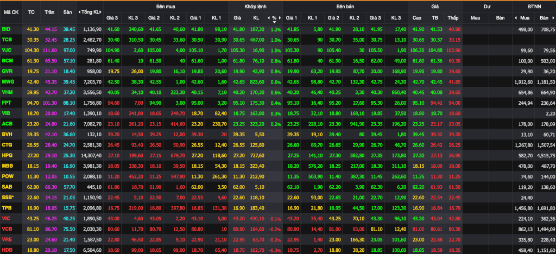Image resolution: width=556 pixels, height=254 pixels.
Task: Click BID percent change 1.2%
Action: pos(275,29)
